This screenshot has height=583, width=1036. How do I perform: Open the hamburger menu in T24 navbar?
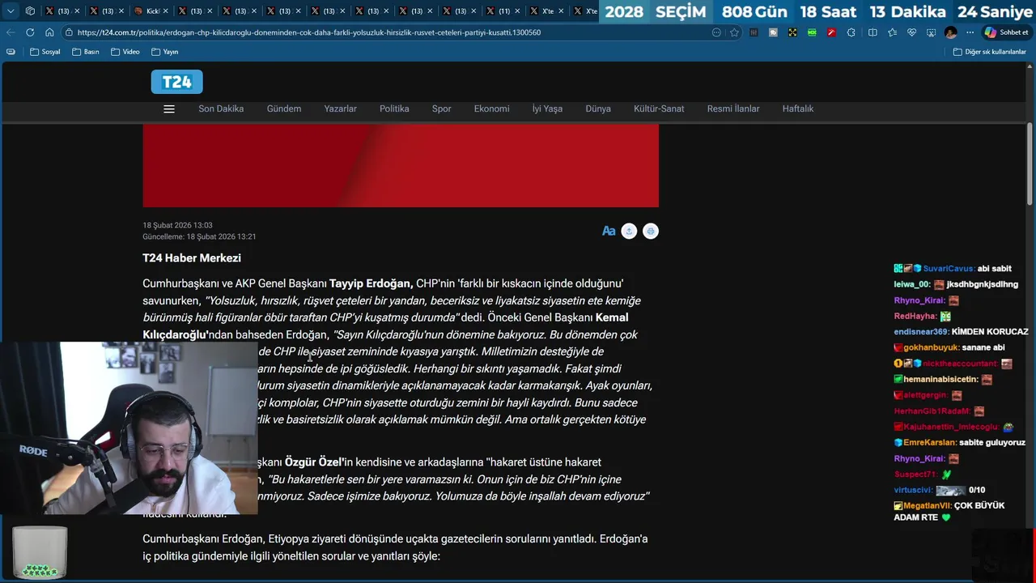[x=169, y=109]
